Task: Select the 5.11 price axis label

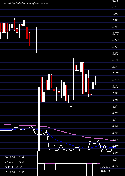Action: coord(115,87)
